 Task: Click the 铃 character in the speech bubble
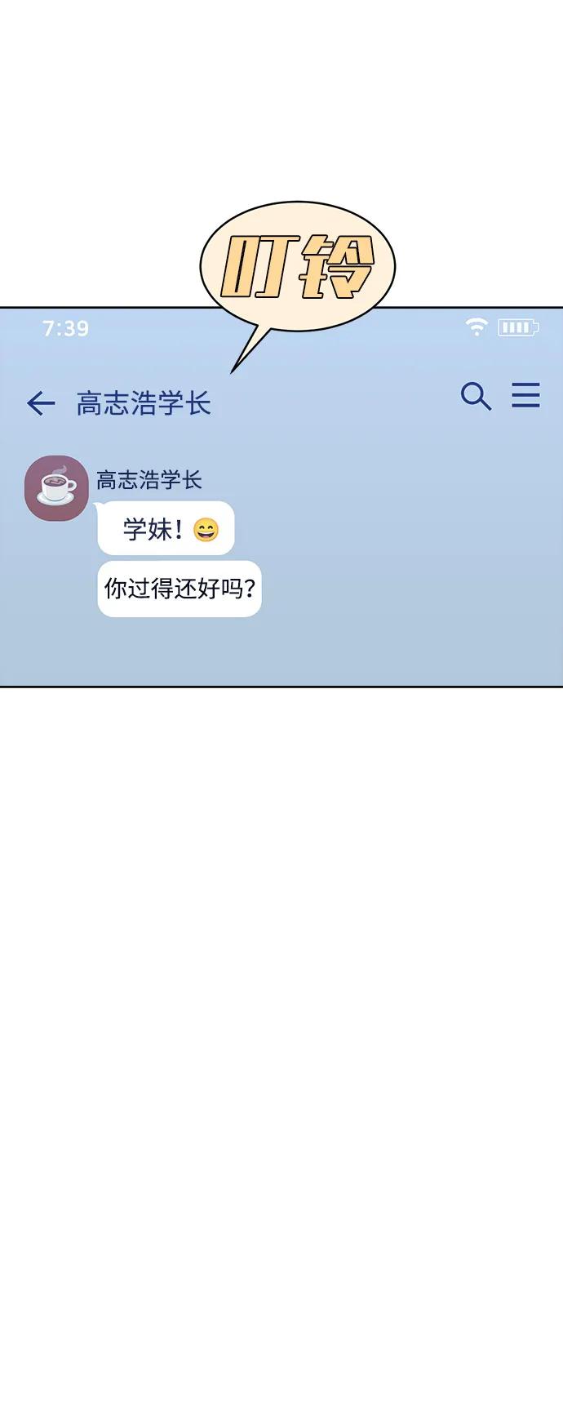[335, 266]
